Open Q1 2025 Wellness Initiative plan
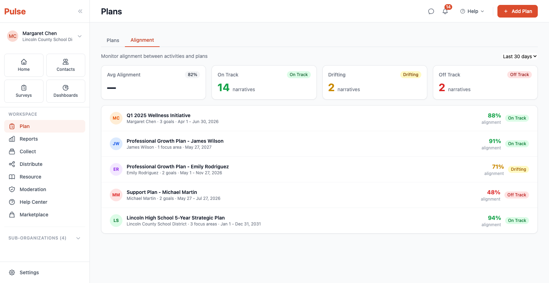Image resolution: width=549 pixels, height=283 pixels. pyautogui.click(x=319, y=118)
